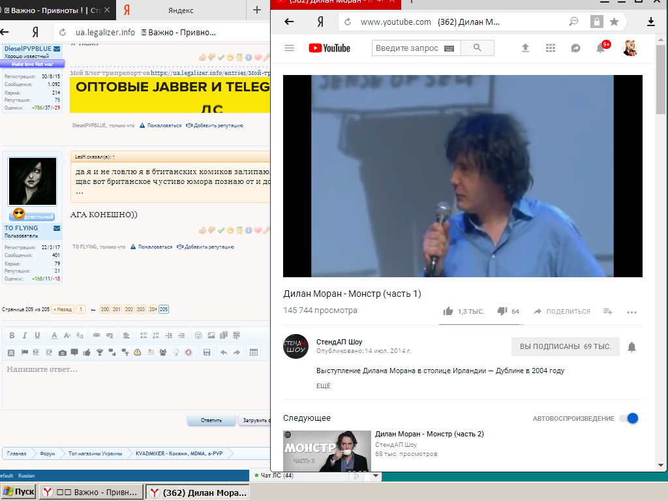Image resolution: width=668 pixels, height=501 pixels.
Task: Click the add to playlist icon under the video
Action: coord(608,311)
